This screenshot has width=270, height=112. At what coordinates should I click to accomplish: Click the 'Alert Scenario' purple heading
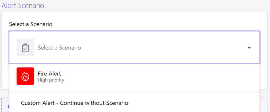tap(23, 6)
